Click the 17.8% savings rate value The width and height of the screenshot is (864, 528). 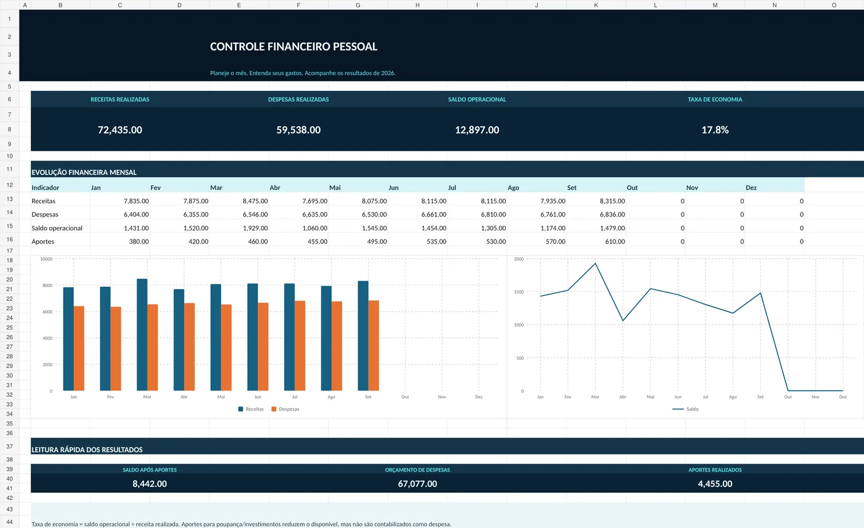coord(715,130)
